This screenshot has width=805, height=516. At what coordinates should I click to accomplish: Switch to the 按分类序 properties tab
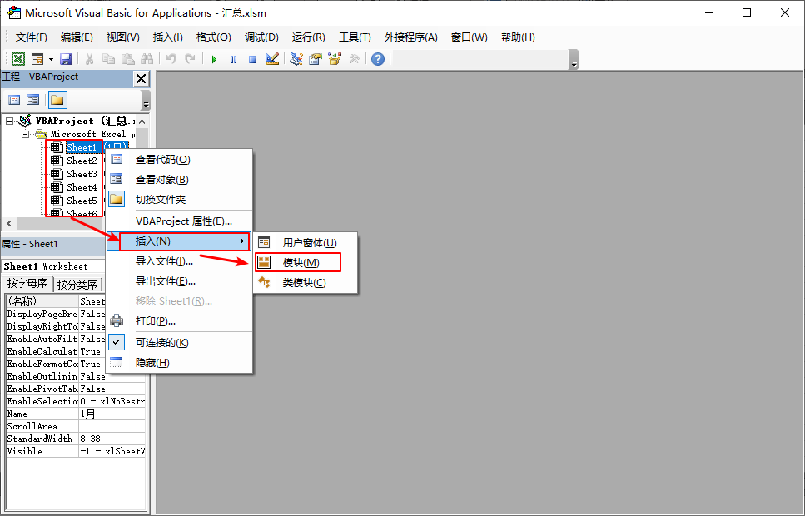point(77,285)
